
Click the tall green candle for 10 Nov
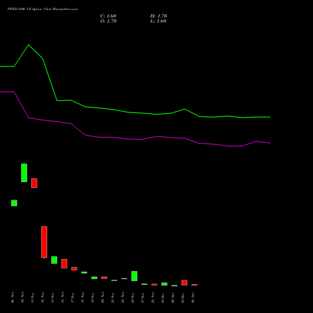(x=24, y=173)
